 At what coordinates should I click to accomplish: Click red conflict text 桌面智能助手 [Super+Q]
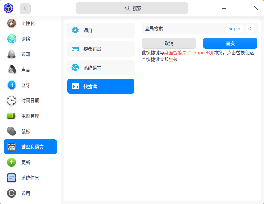pos(189,53)
